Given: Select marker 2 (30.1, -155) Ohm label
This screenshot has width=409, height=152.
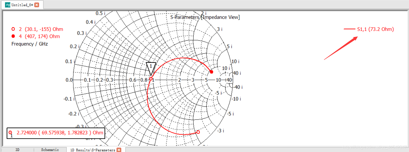Looking at the screenshot, I should [41, 29].
